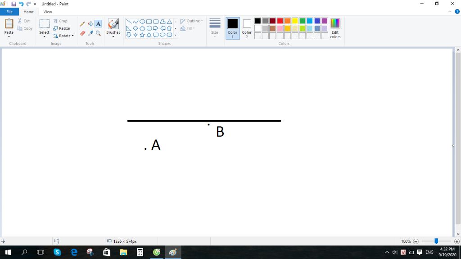Switch to the Home tab
This screenshot has height=259, width=461.
click(x=28, y=12)
